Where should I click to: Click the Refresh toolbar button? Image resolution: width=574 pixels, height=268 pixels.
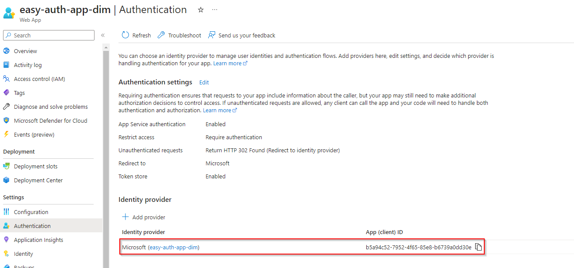point(136,35)
